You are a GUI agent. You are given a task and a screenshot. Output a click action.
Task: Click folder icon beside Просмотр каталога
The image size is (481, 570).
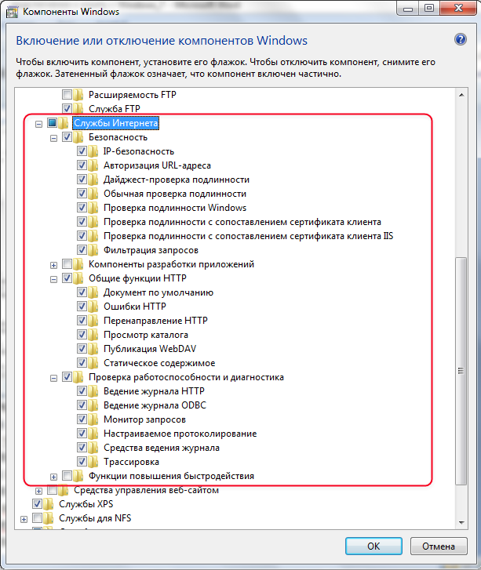pyautogui.click(x=93, y=335)
